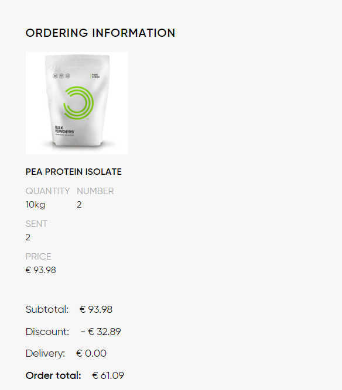Viewport: 342px width, 390px height.
Task: Click the green Bulk Powders logo on pouch
Action: [78, 103]
